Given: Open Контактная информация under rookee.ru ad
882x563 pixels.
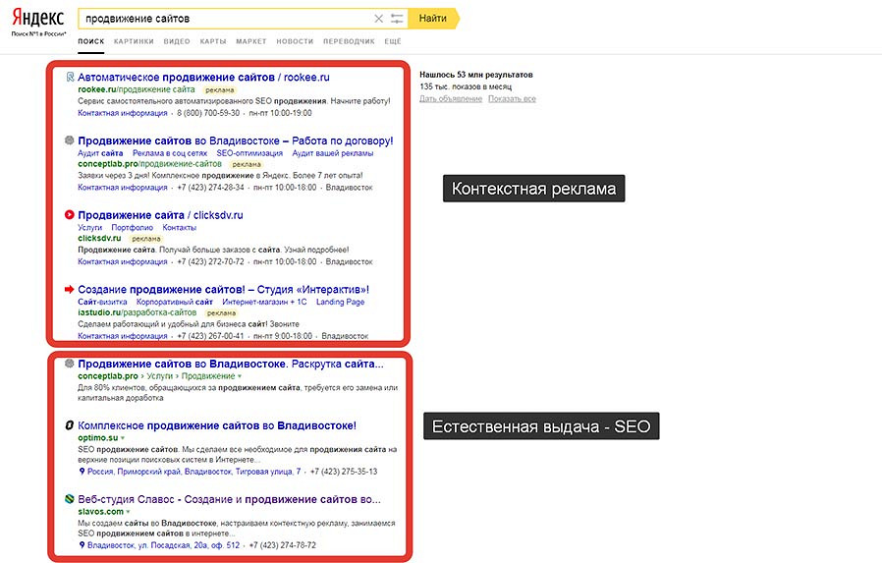Looking at the screenshot, I should pos(123,113).
